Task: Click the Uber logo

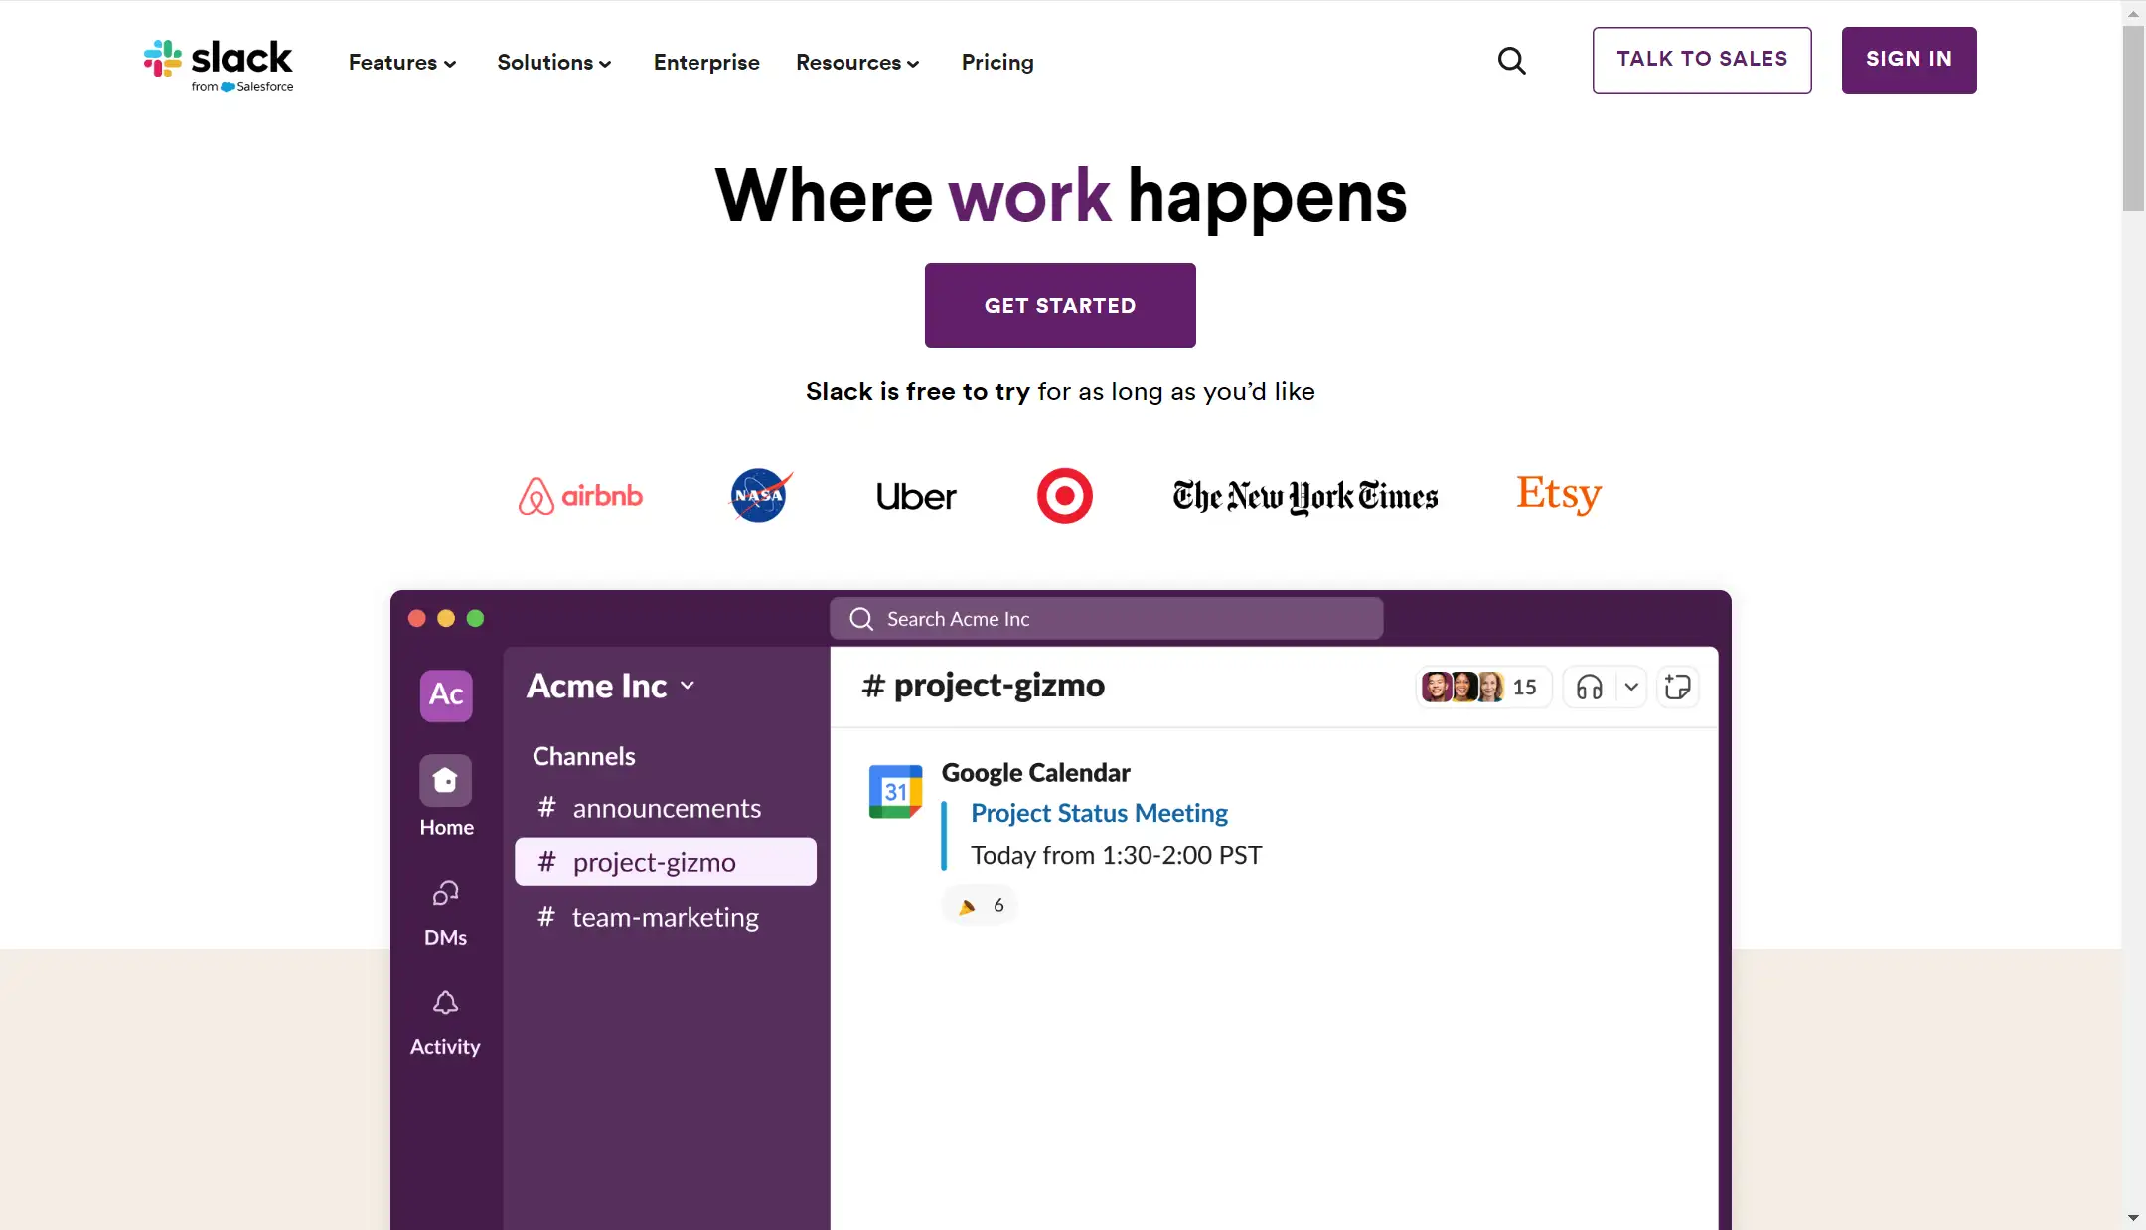Action: tap(916, 496)
